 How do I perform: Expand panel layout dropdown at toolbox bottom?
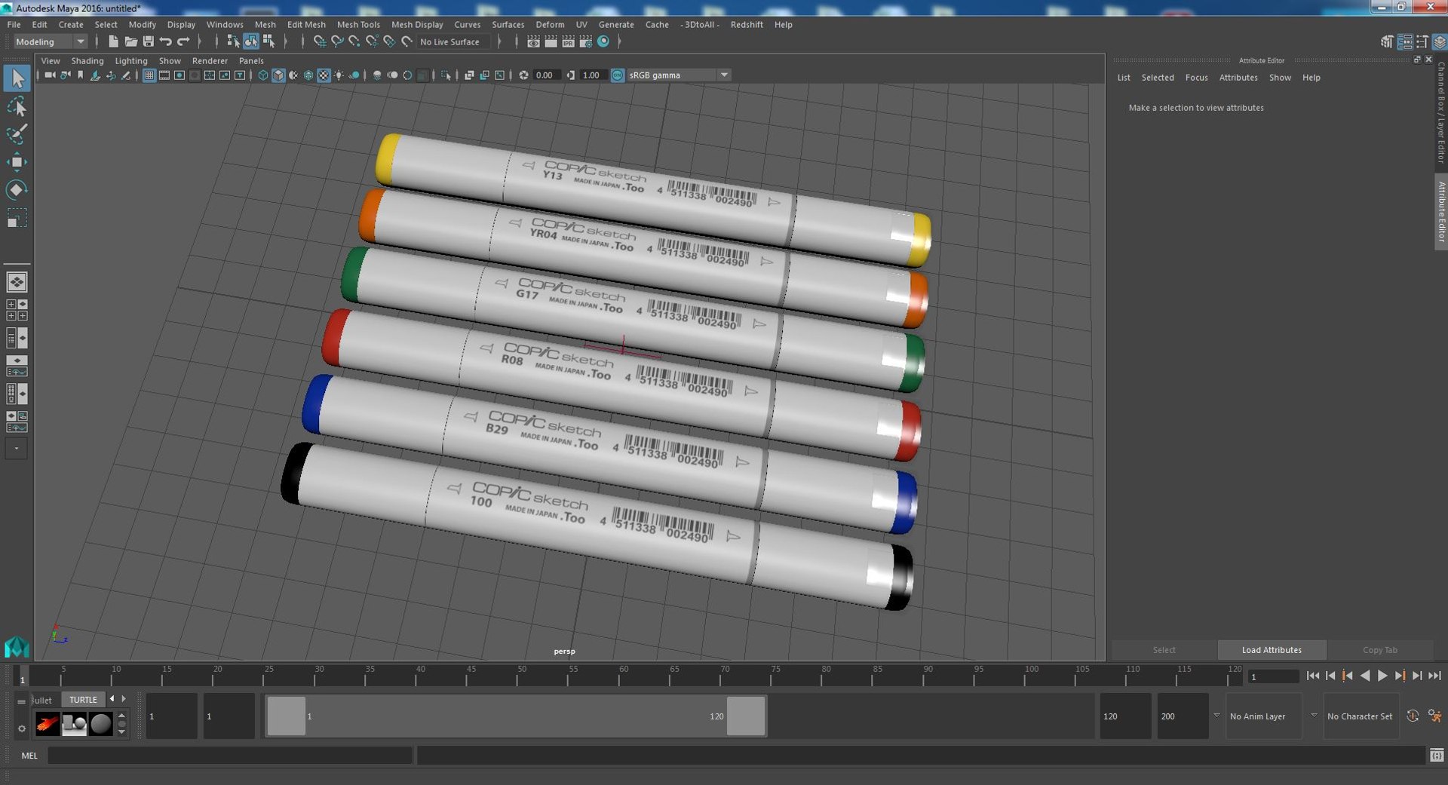tap(17, 449)
